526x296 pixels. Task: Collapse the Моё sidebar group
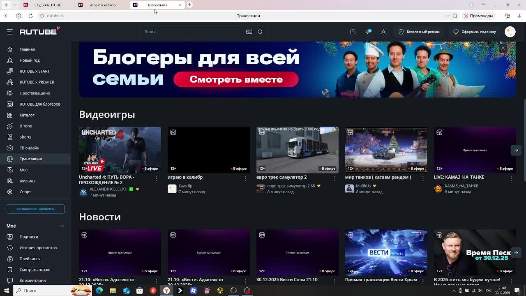click(62, 226)
